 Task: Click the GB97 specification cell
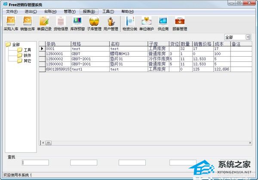click(x=90, y=54)
